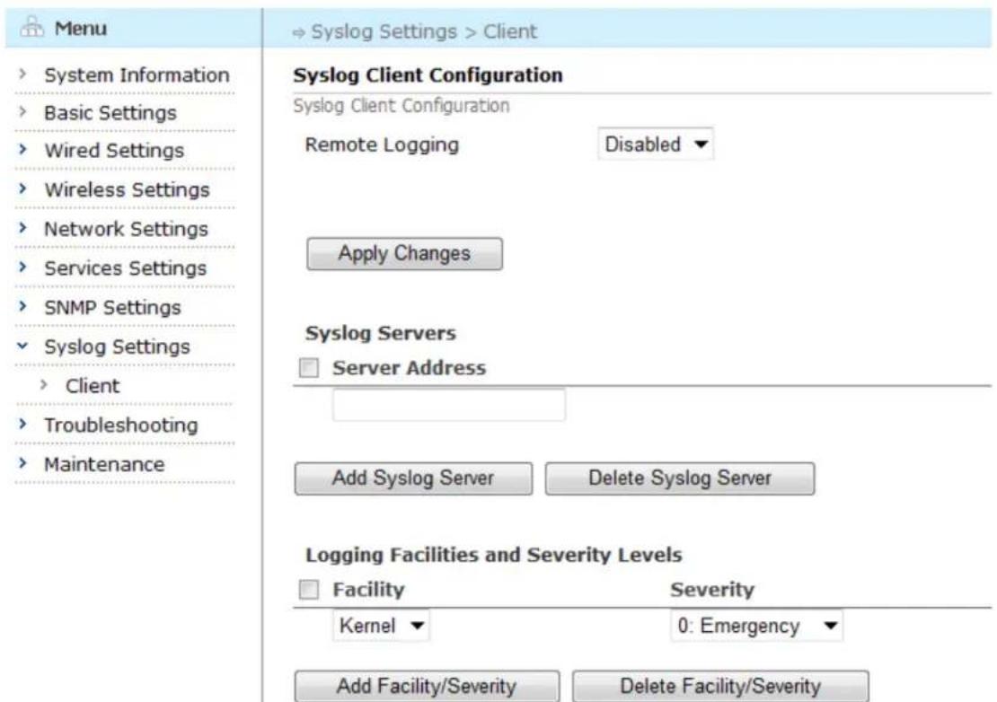
Task: Expand the Maintenance chevron
Action: tap(22, 464)
